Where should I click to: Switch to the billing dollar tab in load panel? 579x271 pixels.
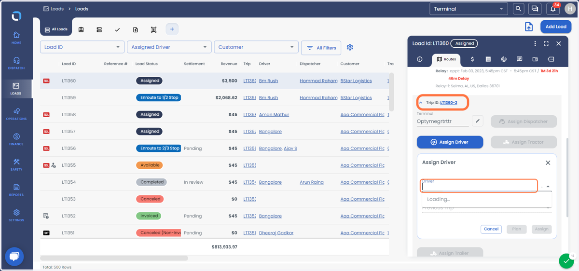[x=472, y=59]
